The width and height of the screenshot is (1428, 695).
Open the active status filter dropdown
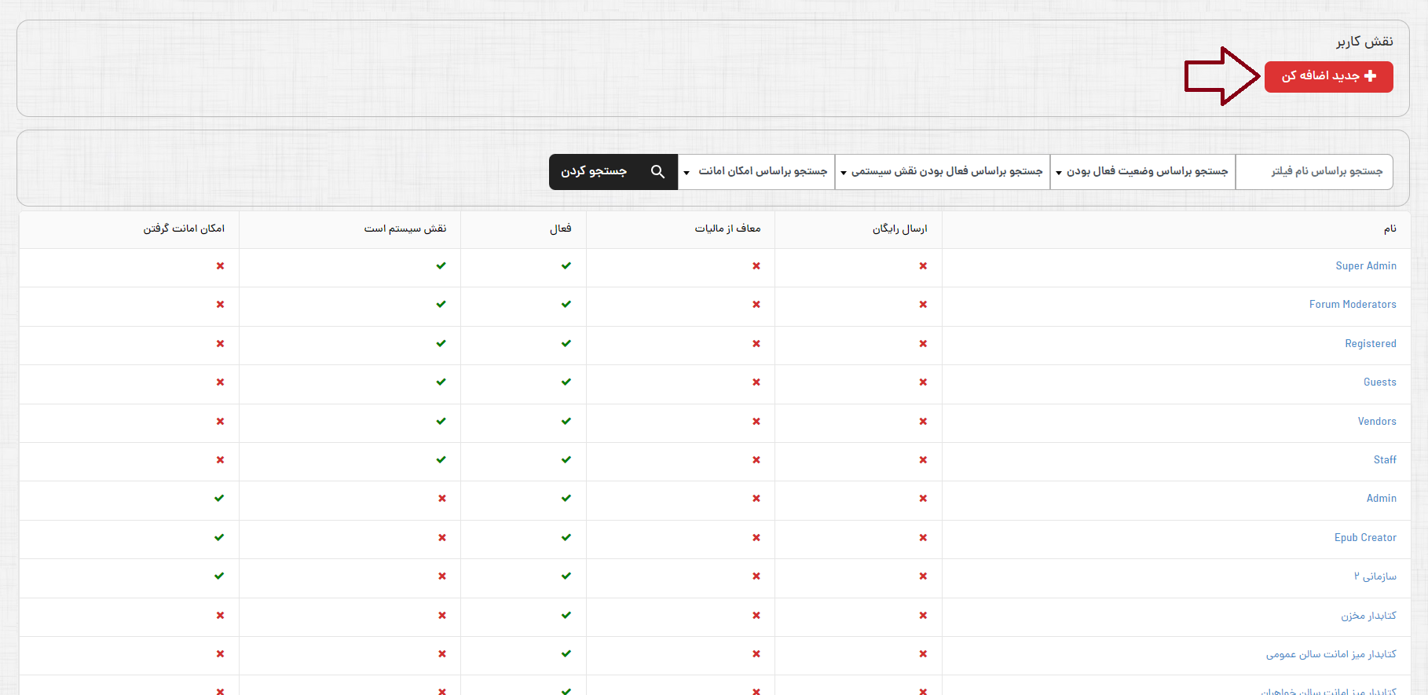tap(1143, 172)
